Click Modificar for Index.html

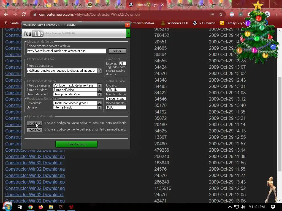(x=34, y=123)
